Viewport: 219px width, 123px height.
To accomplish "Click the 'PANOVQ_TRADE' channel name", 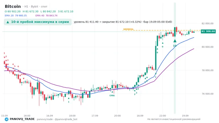I will pyautogui.click(x=22, y=119).
